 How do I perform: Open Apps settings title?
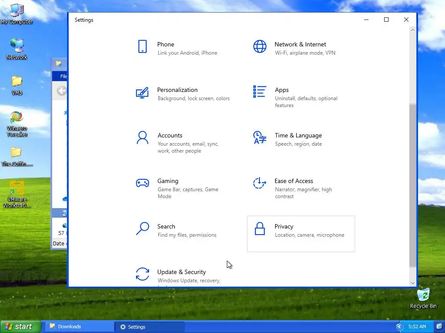pyautogui.click(x=282, y=90)
